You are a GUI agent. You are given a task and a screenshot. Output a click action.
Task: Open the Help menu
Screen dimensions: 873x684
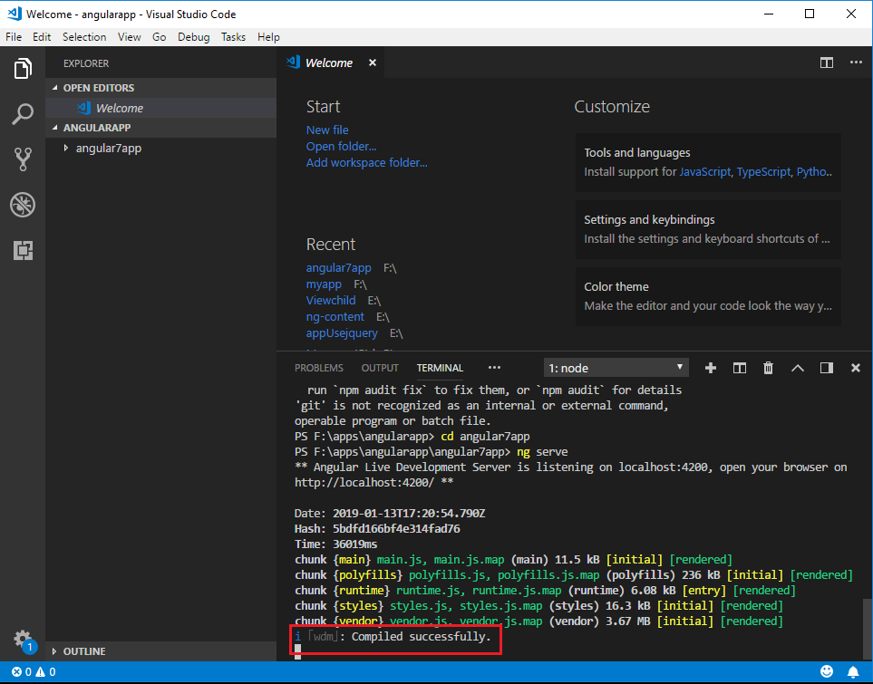pyautogui.click(x=268, y=37)
